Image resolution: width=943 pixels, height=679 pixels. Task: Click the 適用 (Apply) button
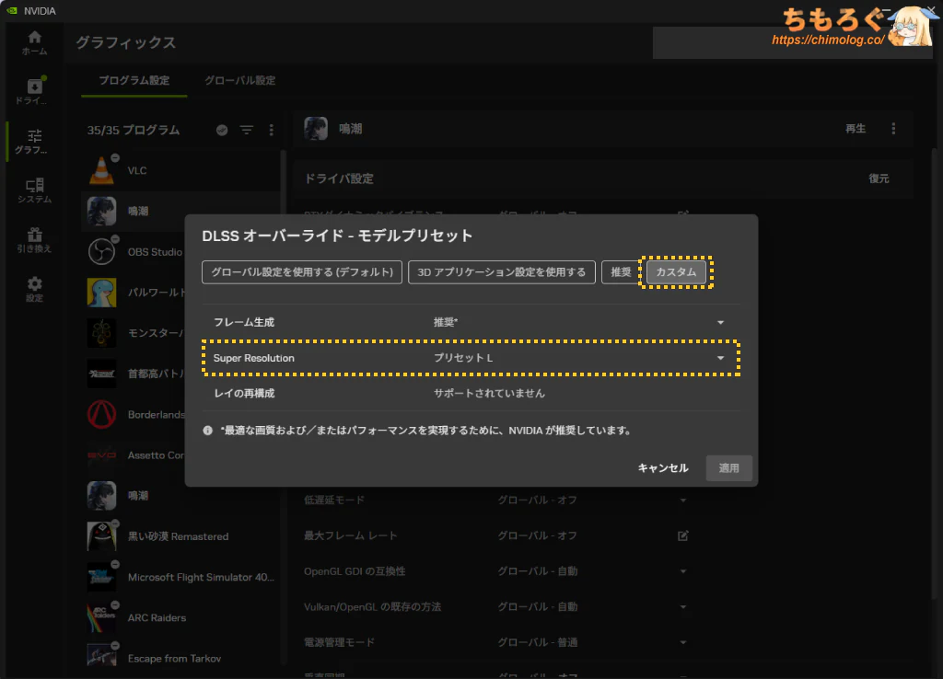click(728, 468)
